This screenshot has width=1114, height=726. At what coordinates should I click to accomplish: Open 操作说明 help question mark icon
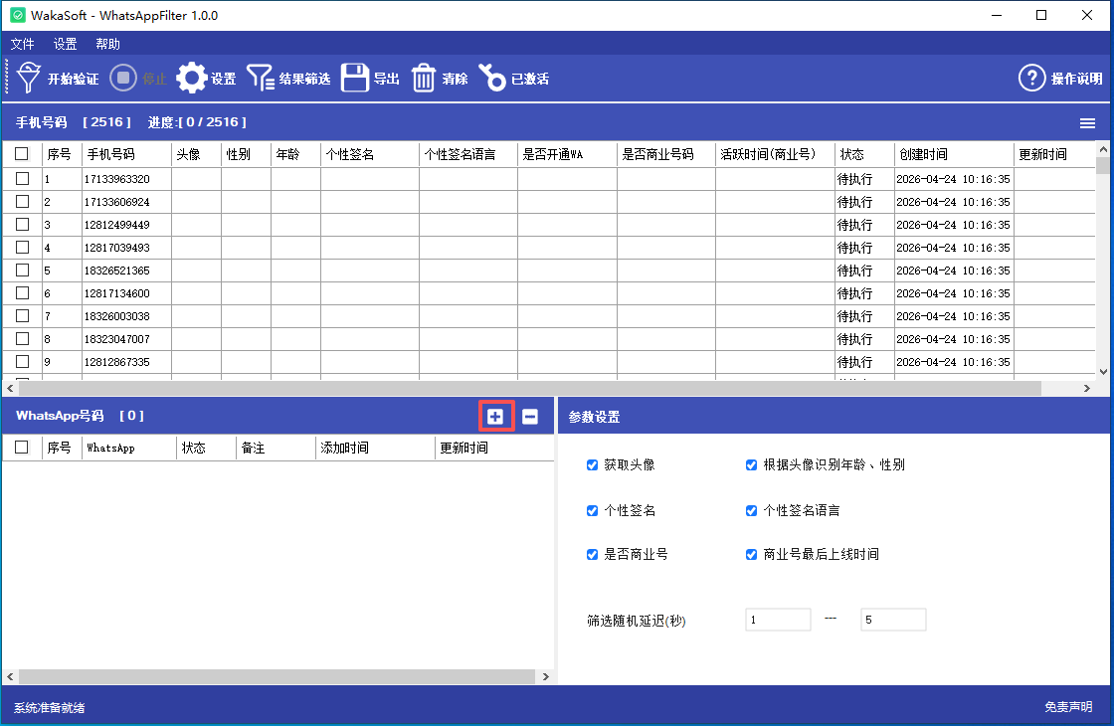[1032, 78]
